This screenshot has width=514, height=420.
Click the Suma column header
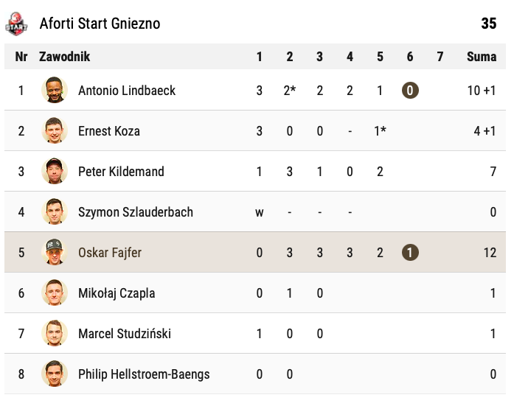point(482,57)
